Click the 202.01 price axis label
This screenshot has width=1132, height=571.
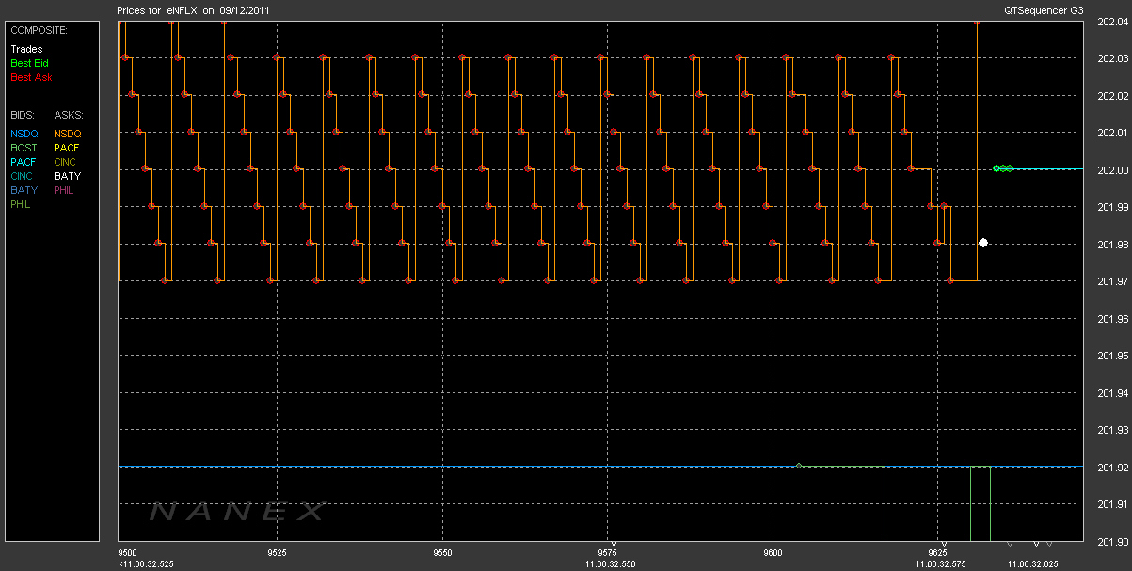pyautogui.click(x=1113, y=133)
